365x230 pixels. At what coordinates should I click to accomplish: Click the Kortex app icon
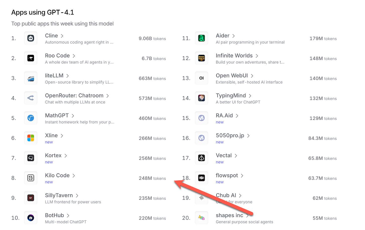31,158
